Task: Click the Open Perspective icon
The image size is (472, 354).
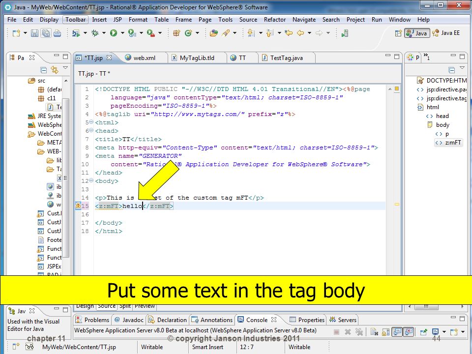Action: pos(398,33)
